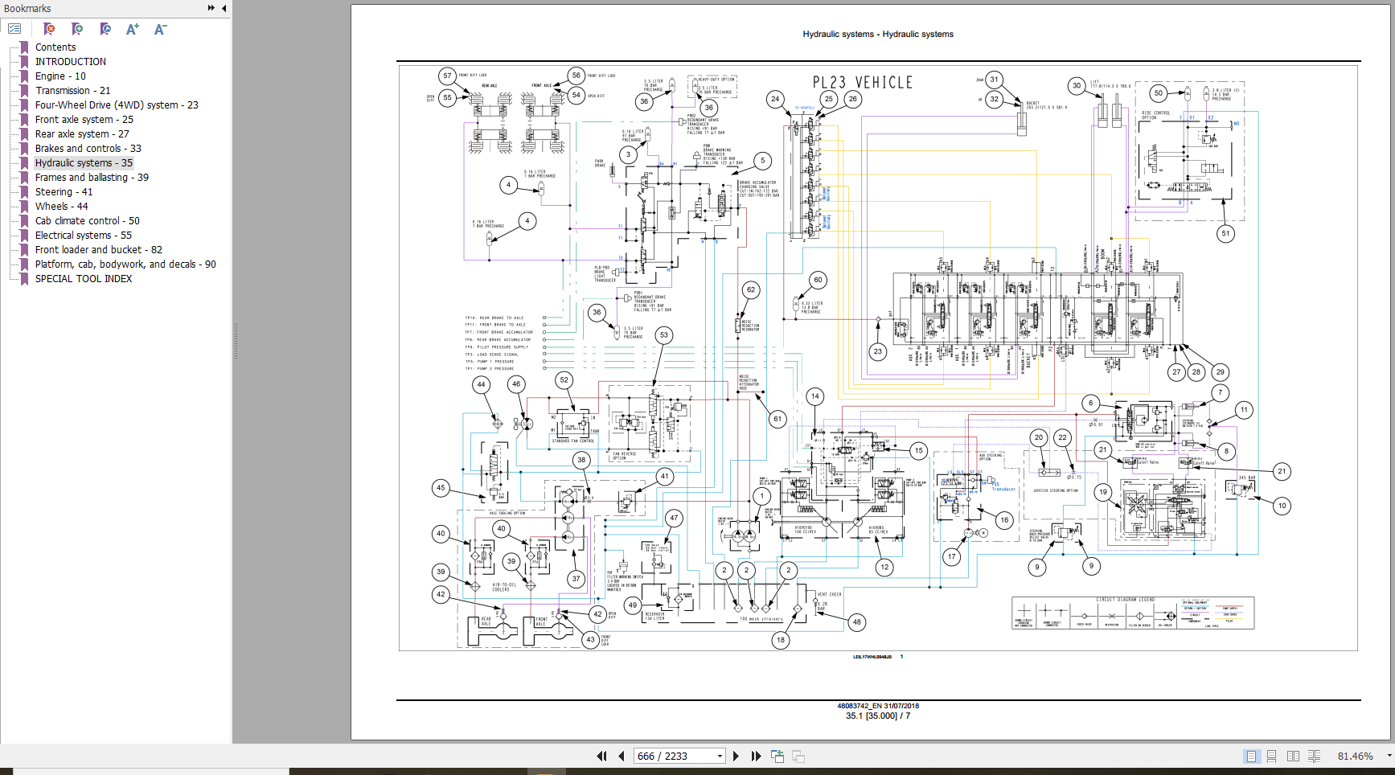Switch to continuous scrolling page mode
Image resolution: width=1395 pixels, height=775 pixels.
pos(1272,756)
